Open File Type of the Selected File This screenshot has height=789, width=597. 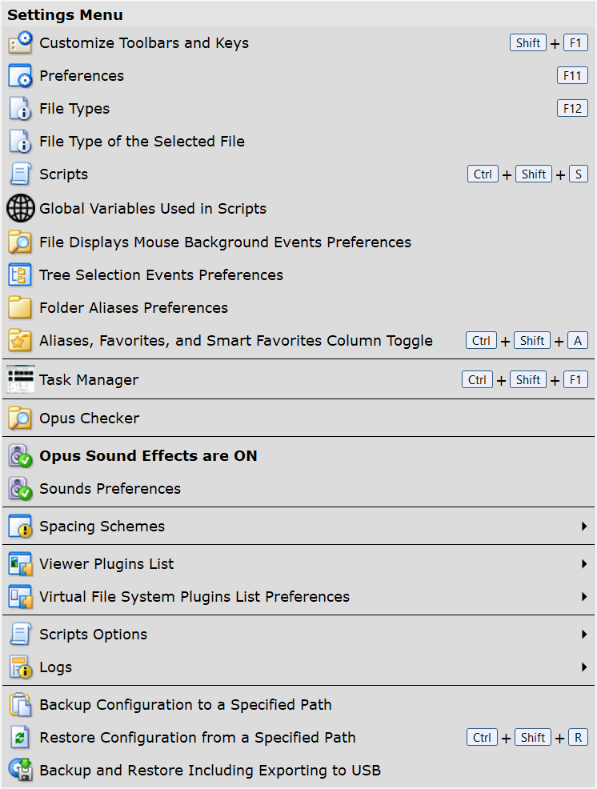point(142,142)
